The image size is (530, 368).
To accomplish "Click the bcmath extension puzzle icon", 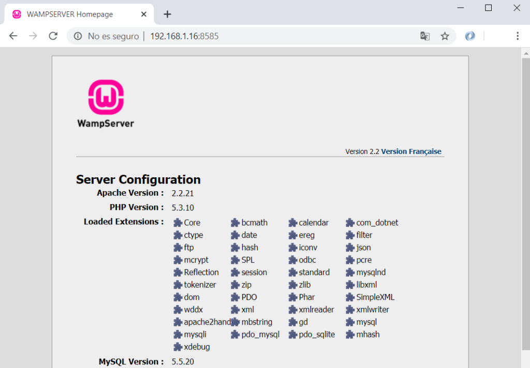I will (235, 223).
